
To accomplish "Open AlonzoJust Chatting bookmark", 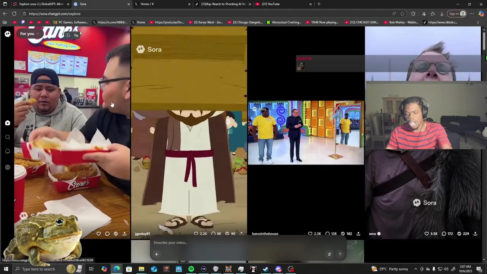I will point(284,22).
